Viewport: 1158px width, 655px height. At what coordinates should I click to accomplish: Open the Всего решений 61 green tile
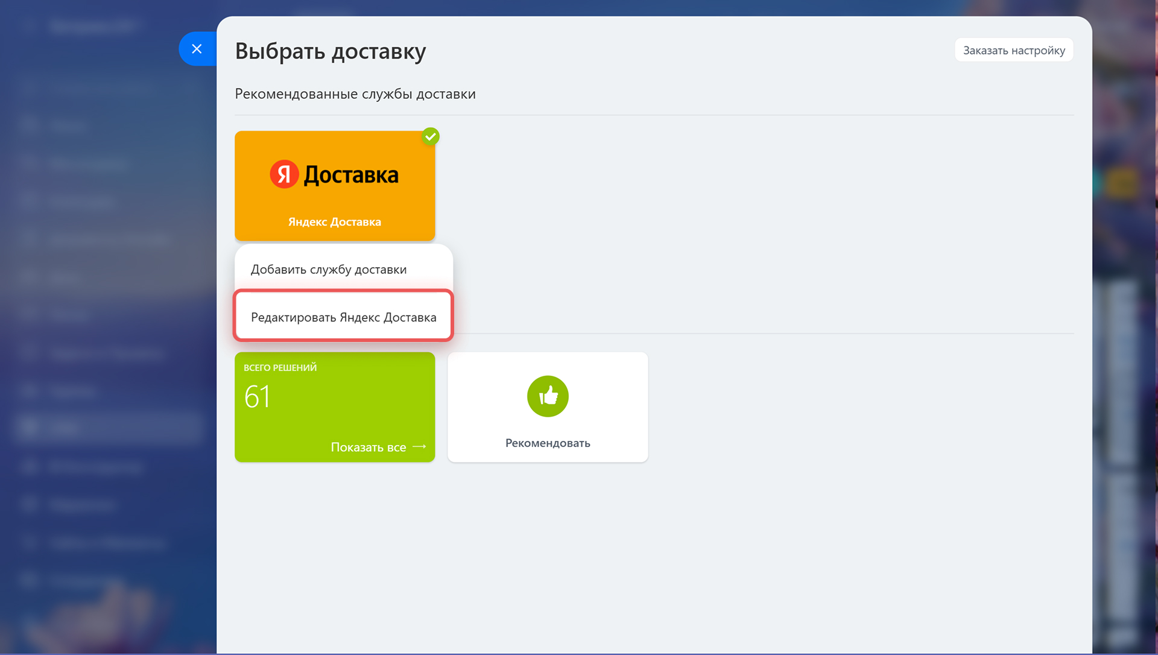click(335, 407)
